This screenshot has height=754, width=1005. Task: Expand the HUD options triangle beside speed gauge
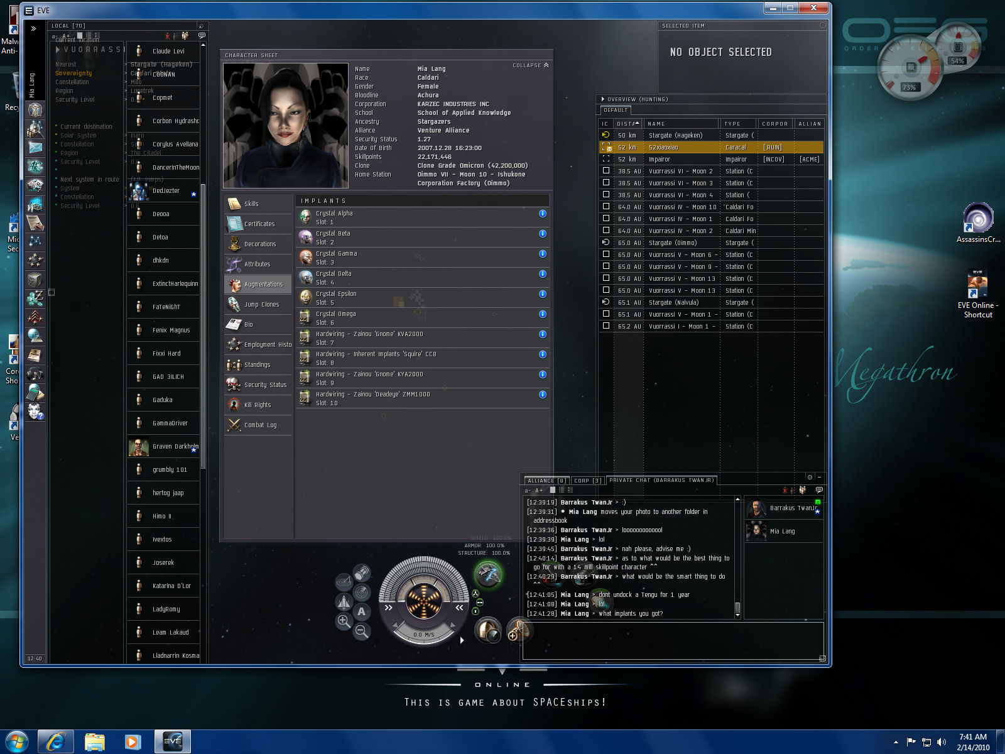pyautogui.click(x=462, y=640)
